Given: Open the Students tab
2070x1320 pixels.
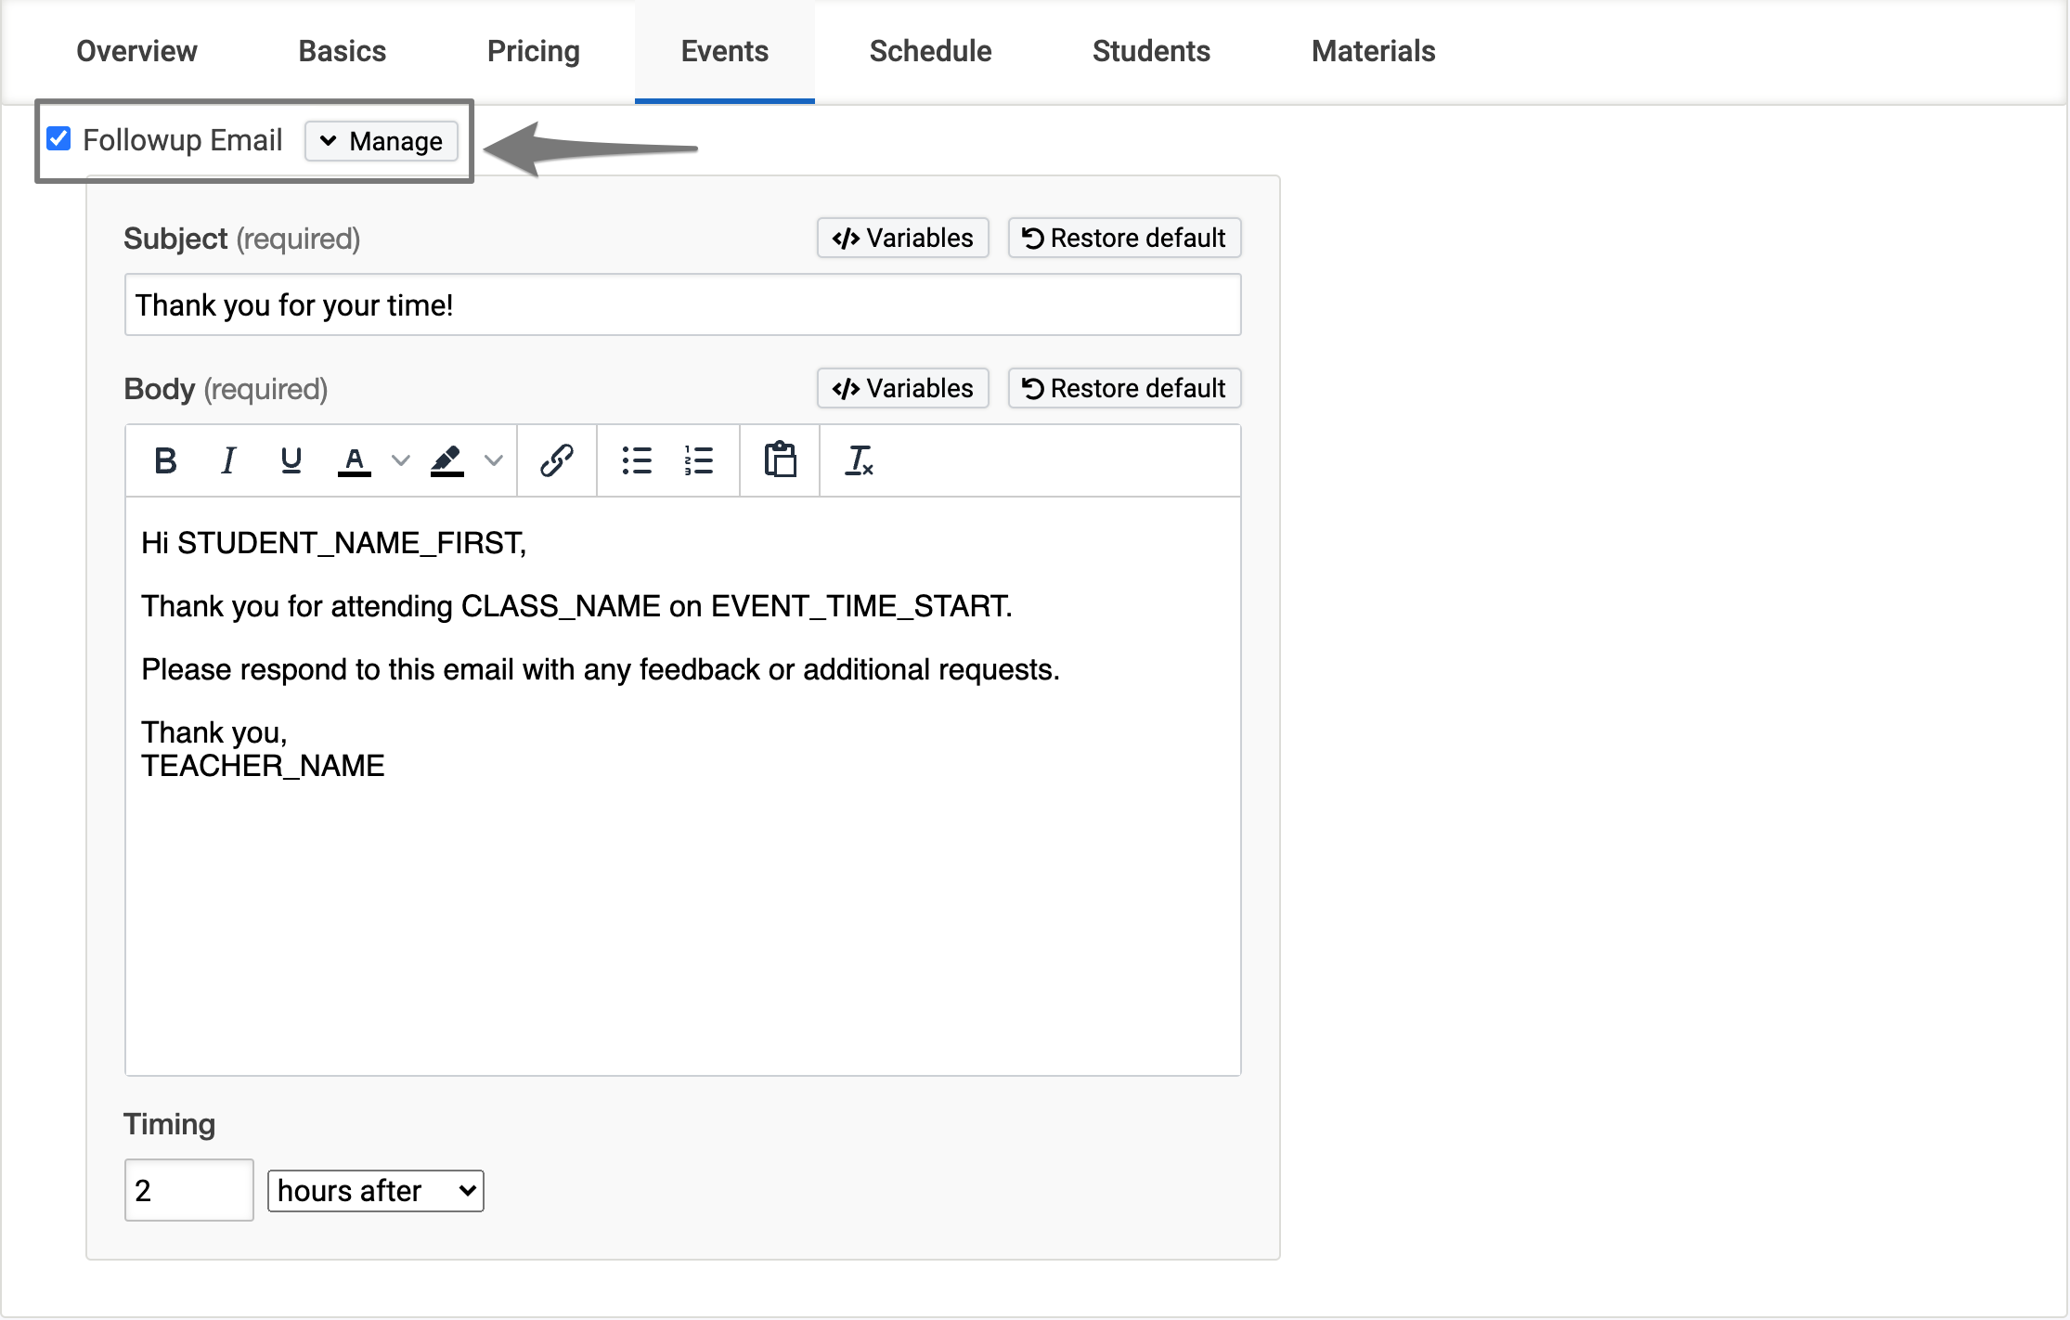Looking at the screenshot, I should [1151, 51].
